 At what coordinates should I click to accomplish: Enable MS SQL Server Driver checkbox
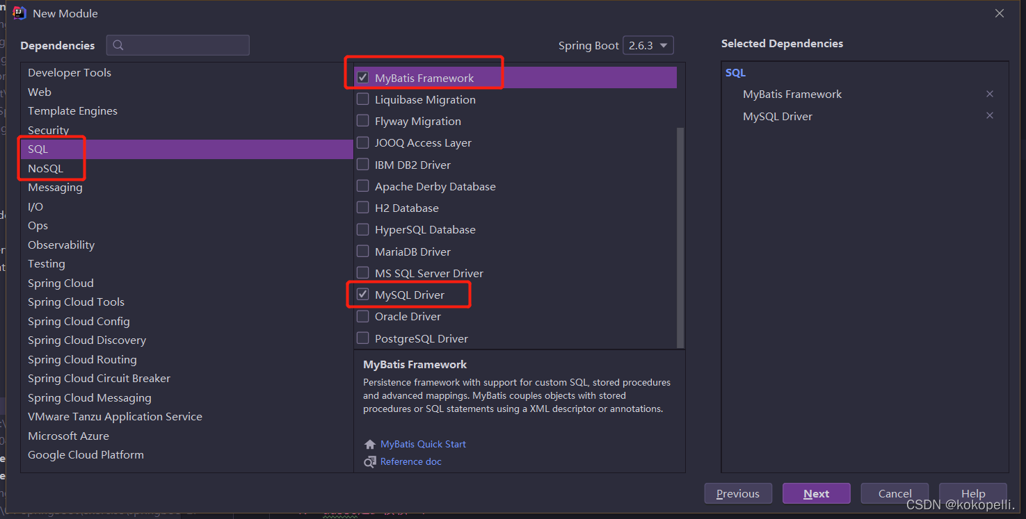pyautogui.click(x=362, y=273)
